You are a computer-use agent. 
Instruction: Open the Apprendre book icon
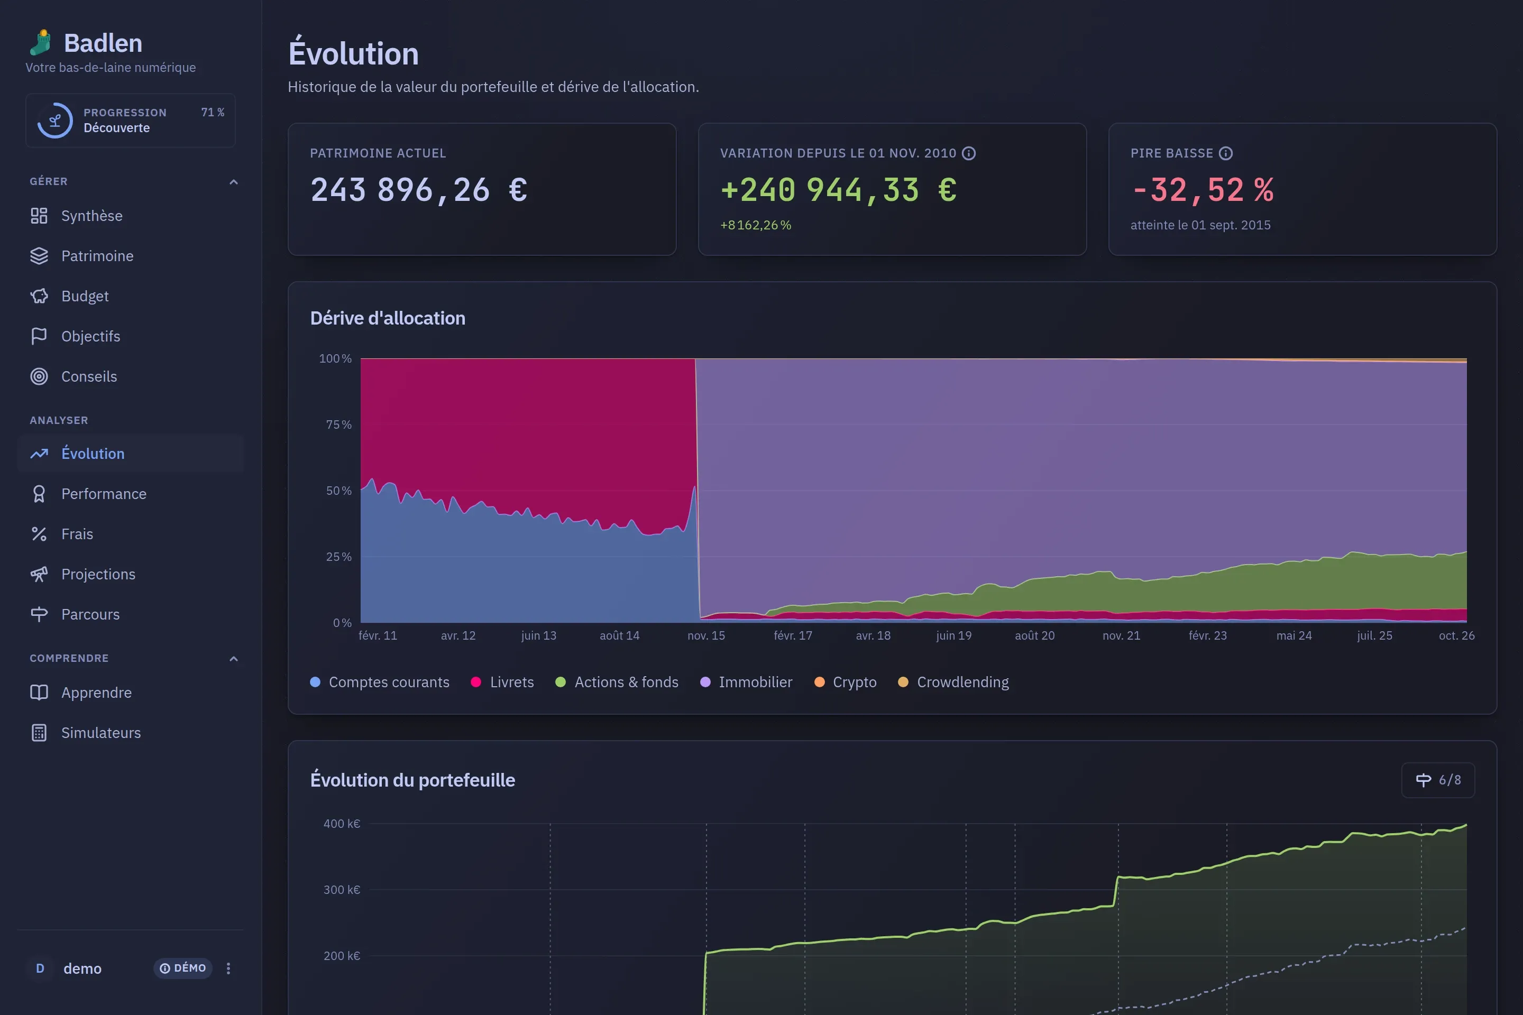click(39, 693)
